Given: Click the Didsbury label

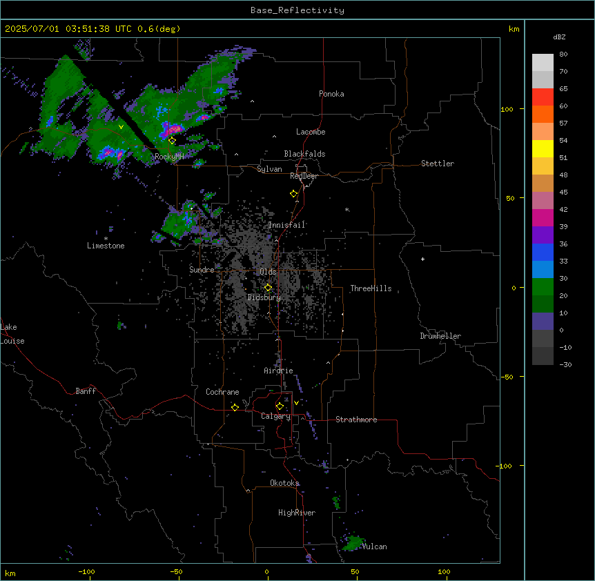Looking at the screenshot, I should [x=264, y=297].
